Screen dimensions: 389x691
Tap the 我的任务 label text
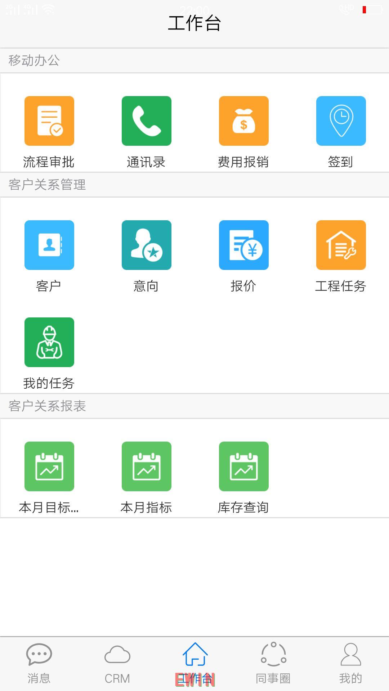point(49,383)
